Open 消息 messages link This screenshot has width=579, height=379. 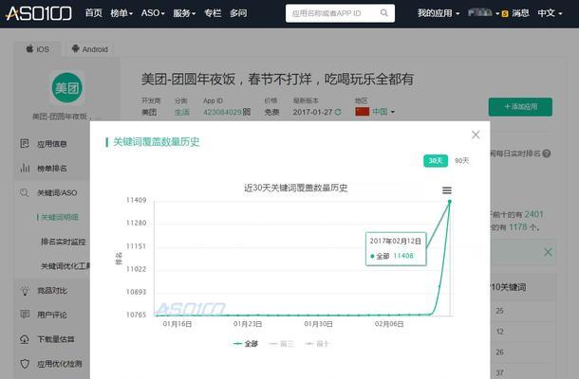point(520,13)
